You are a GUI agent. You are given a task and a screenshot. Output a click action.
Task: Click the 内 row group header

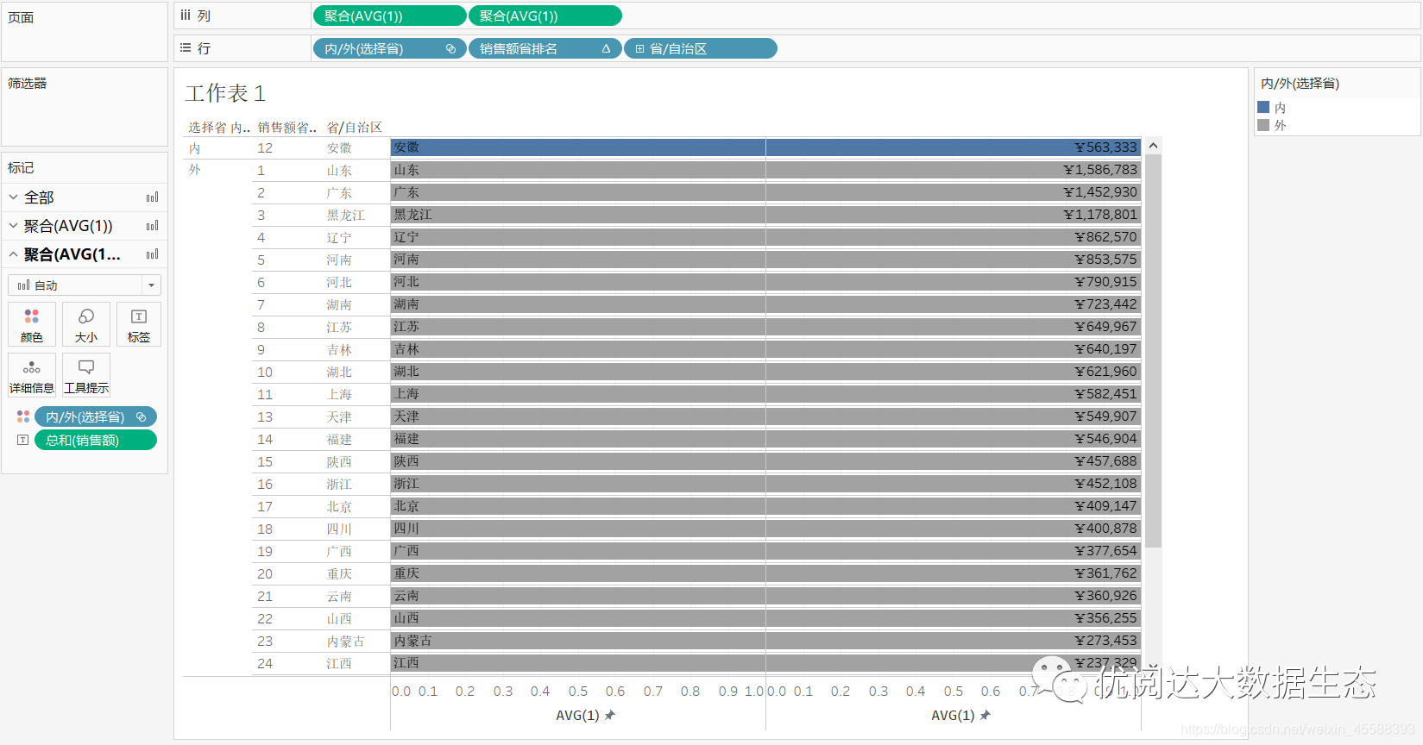[195, 148]
